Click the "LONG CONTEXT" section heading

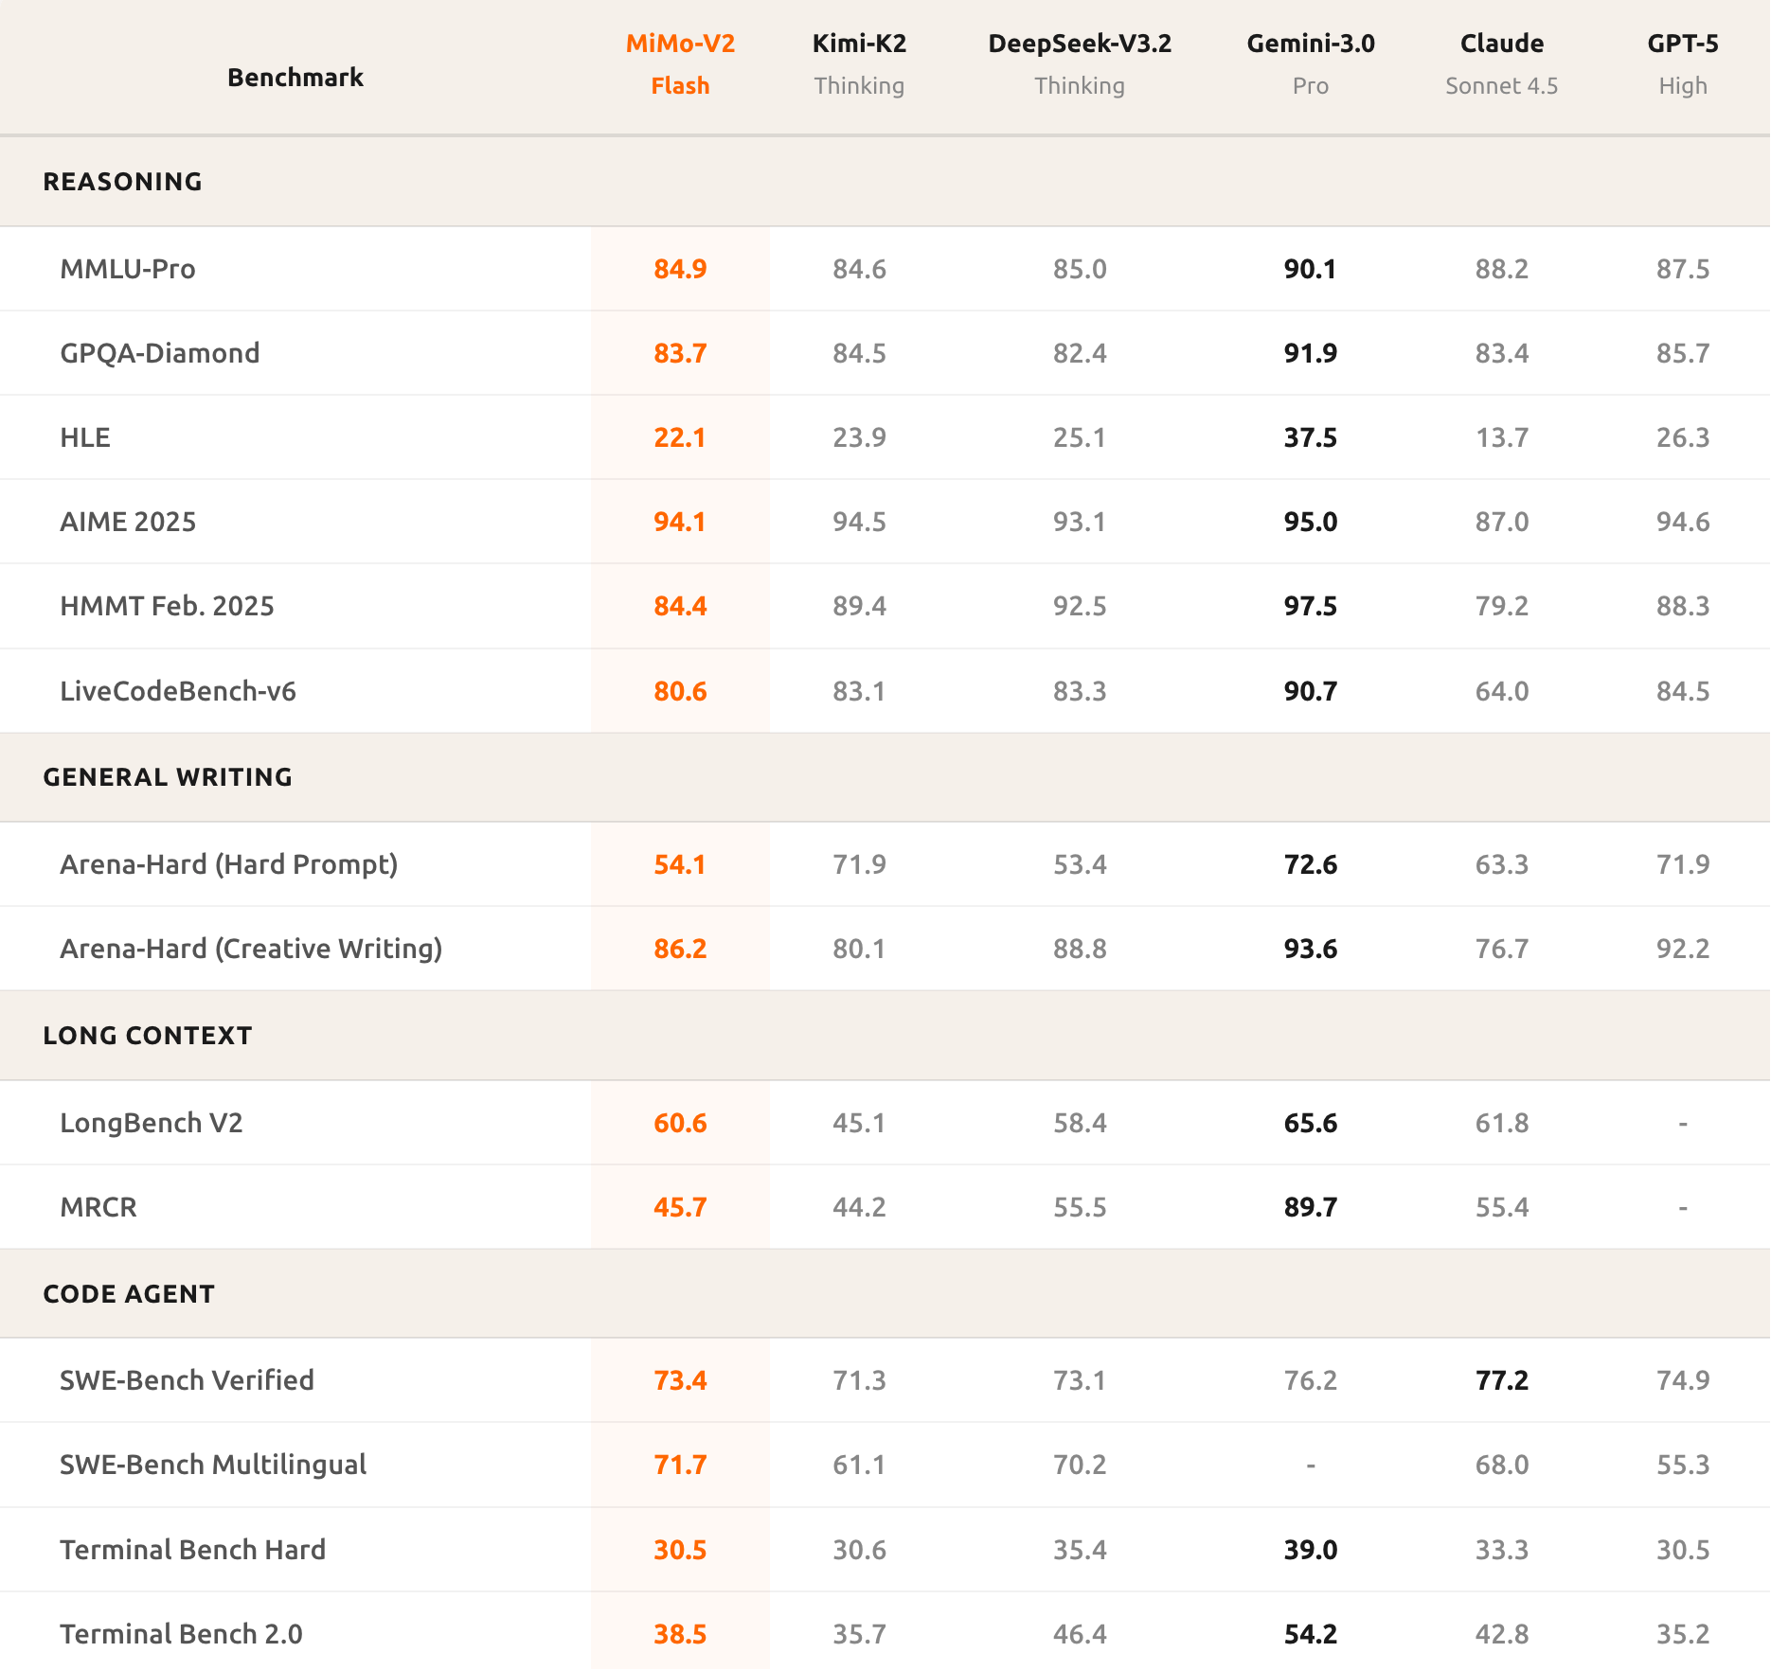click(x=148, y=1036)
